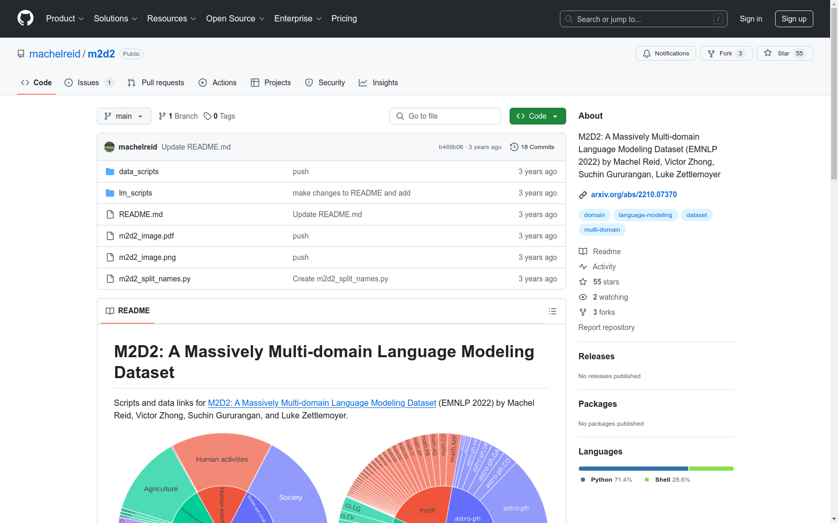Select the domain topic tag
Screen dimensions: 838x523
[x=594, y=215]
